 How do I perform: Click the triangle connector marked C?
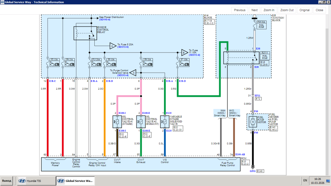133,73
